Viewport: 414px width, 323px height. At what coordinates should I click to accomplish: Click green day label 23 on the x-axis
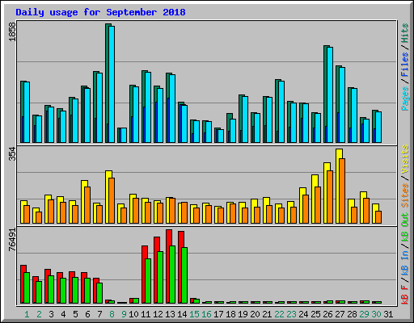pyautogui.click(x=291, y=314)
